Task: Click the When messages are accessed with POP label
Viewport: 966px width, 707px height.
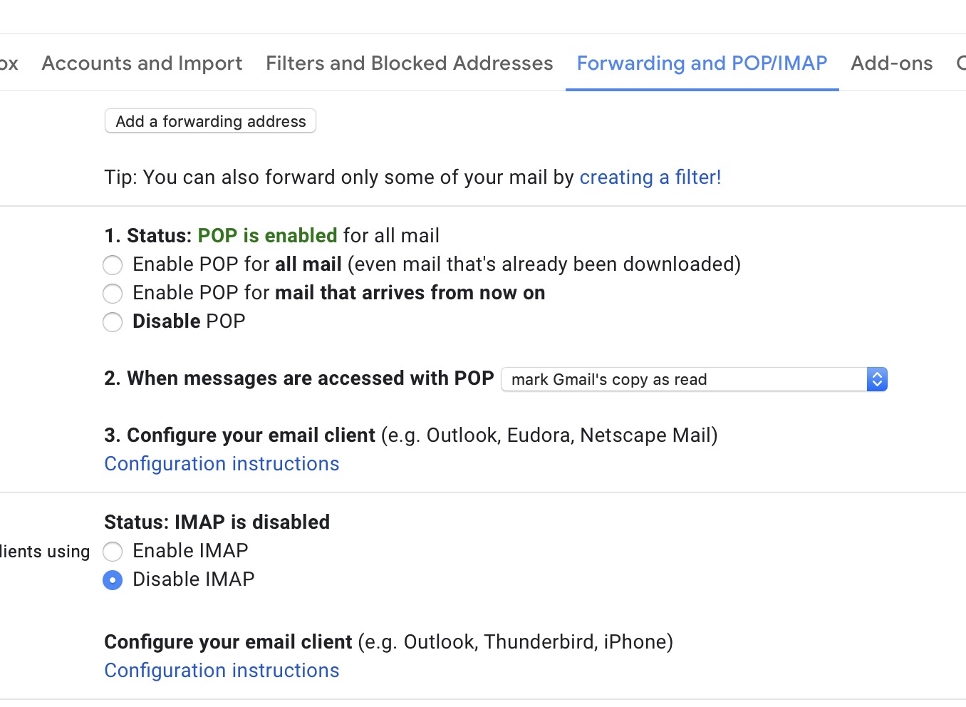Action: click(x=299, y=378)
